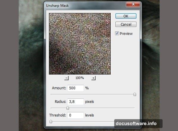Viewport: 178px width, 131px height.
Task: Click the levels unit label
Action: point(90,115)
